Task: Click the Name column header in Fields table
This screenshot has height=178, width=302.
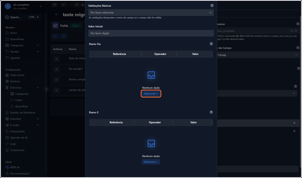Action: 72,49
